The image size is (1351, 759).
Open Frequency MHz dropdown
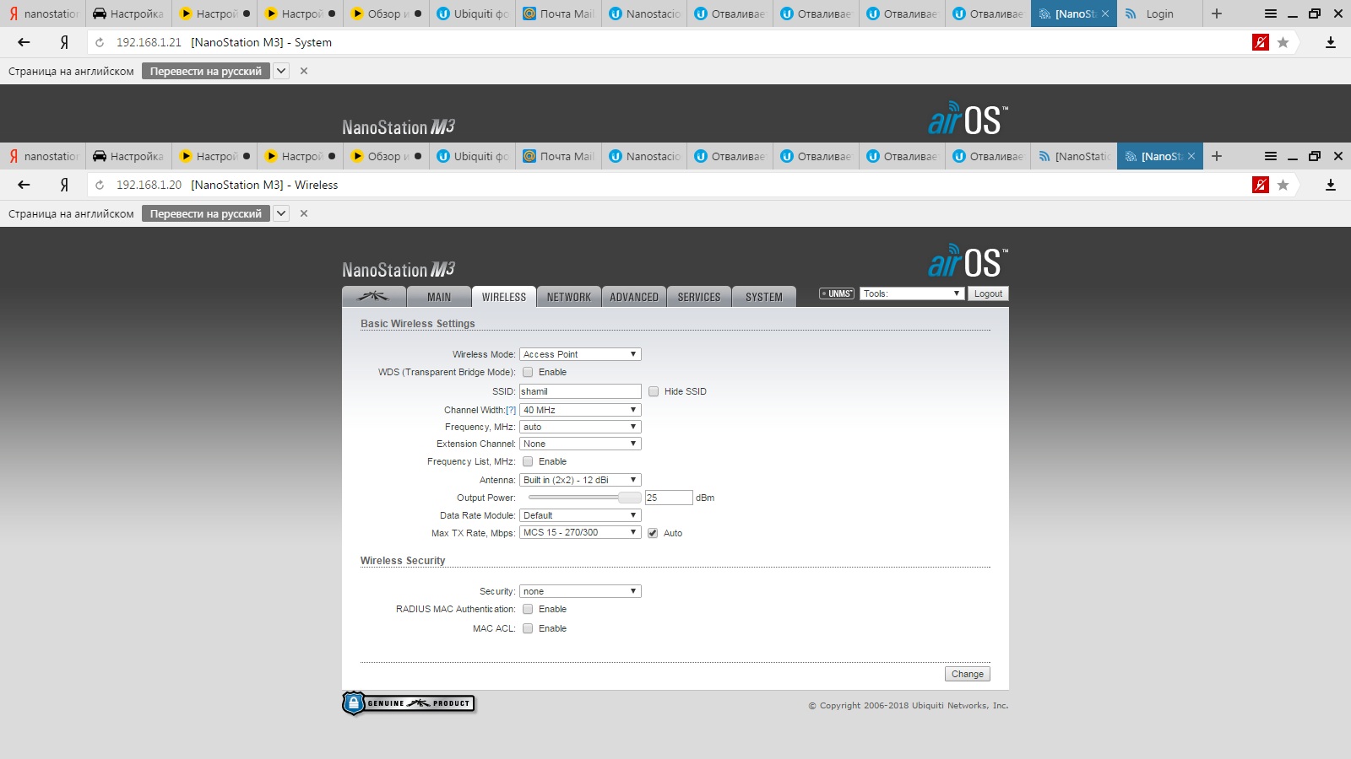580,427
